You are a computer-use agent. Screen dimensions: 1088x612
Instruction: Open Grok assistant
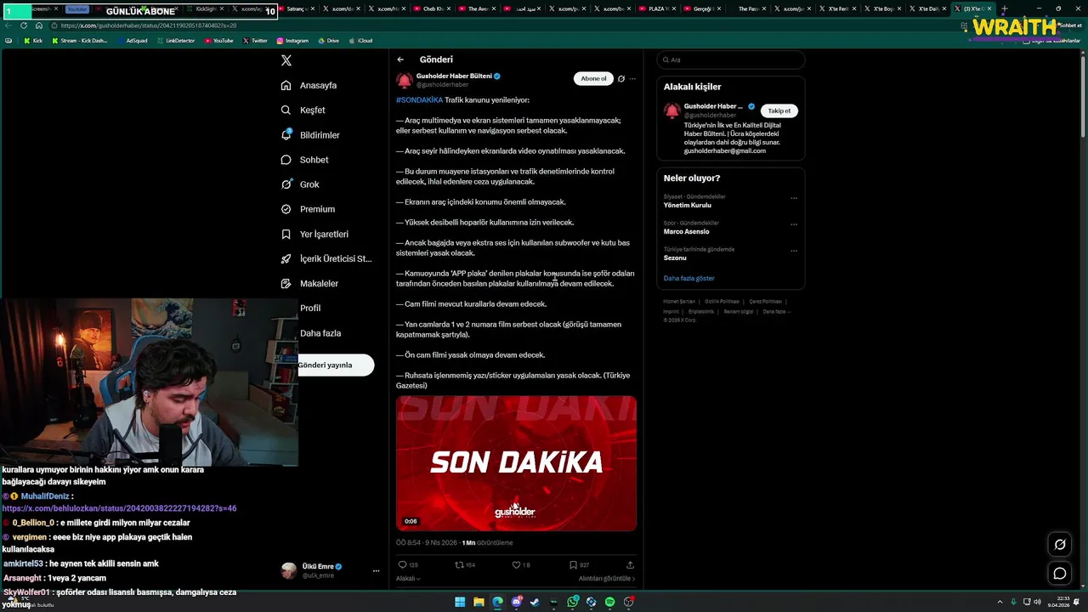[x=300, y=184]
